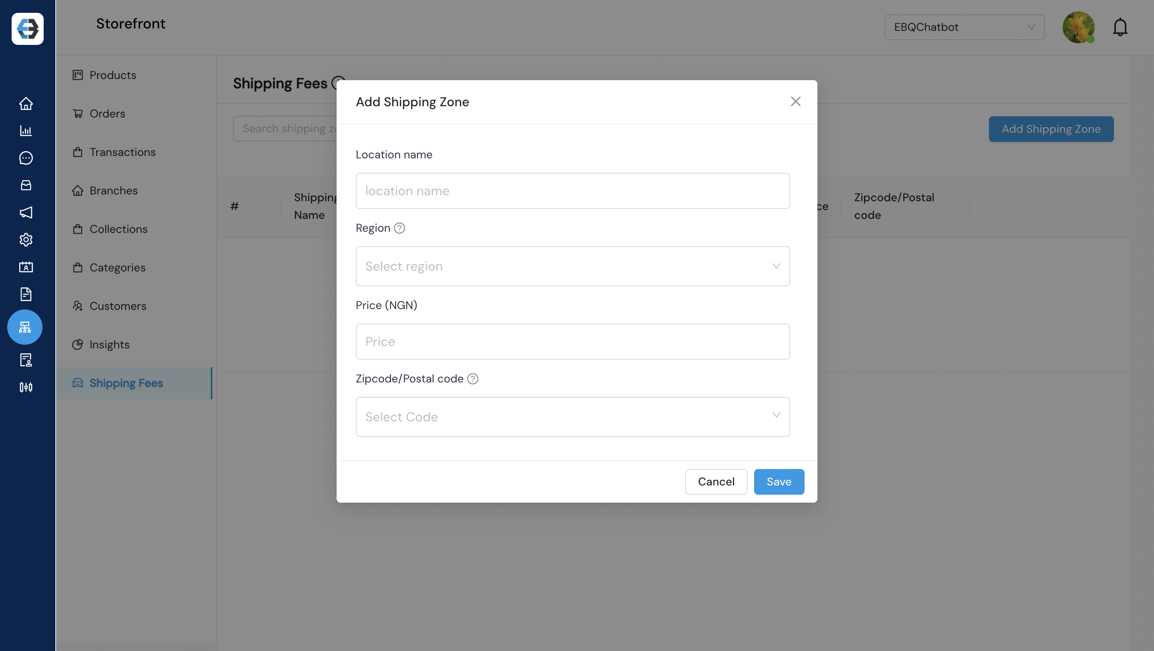Focus the Location name input field
Image resolution: width=1154 pixels, height=651 pixels.
(x=573, y=191)
